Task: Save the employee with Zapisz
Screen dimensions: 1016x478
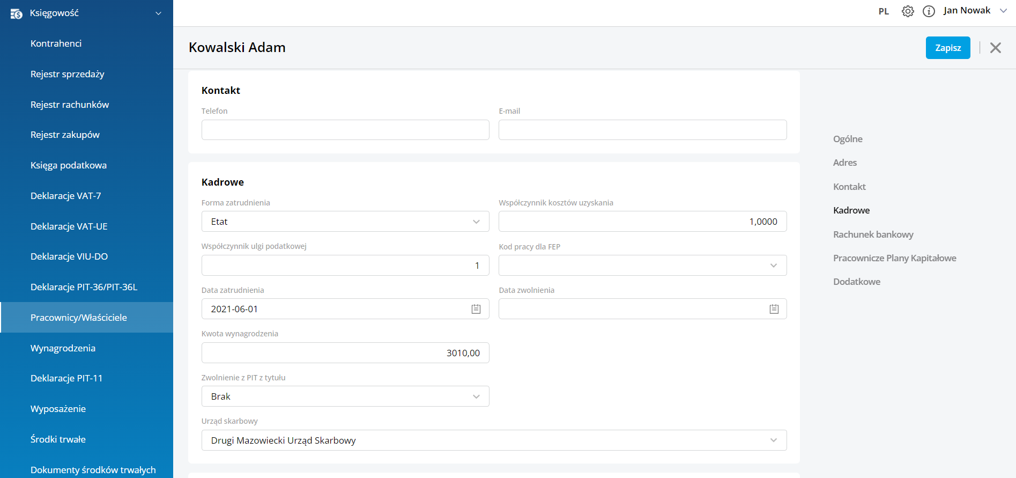Action: [x=947, y=48]
